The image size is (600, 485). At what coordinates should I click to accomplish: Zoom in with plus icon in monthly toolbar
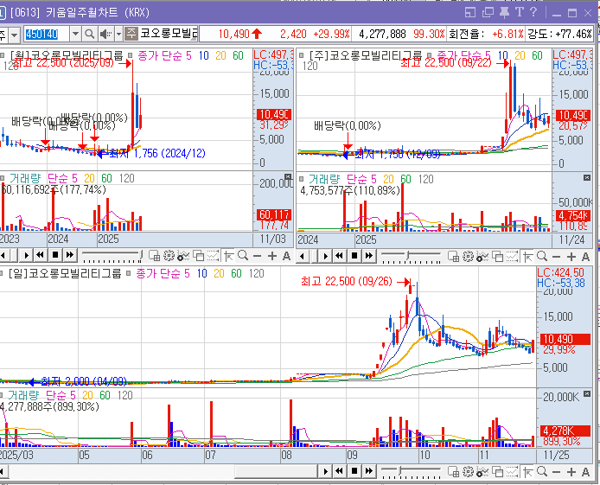(272, 256)
